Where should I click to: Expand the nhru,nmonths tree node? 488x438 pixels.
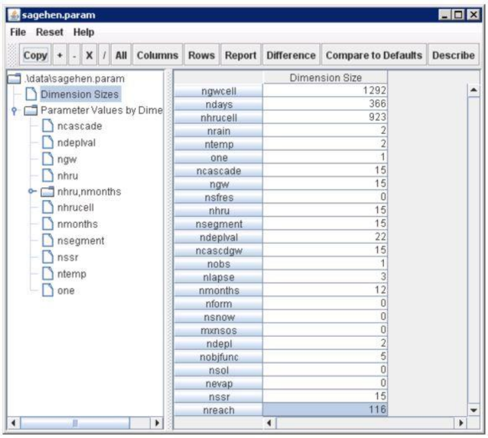(32, 191)
